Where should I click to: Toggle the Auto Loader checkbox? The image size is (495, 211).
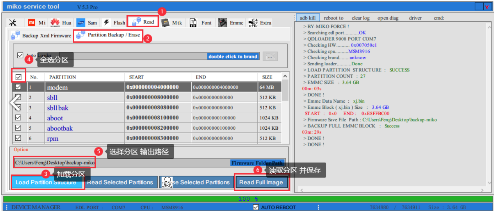[x=20, y=55]
